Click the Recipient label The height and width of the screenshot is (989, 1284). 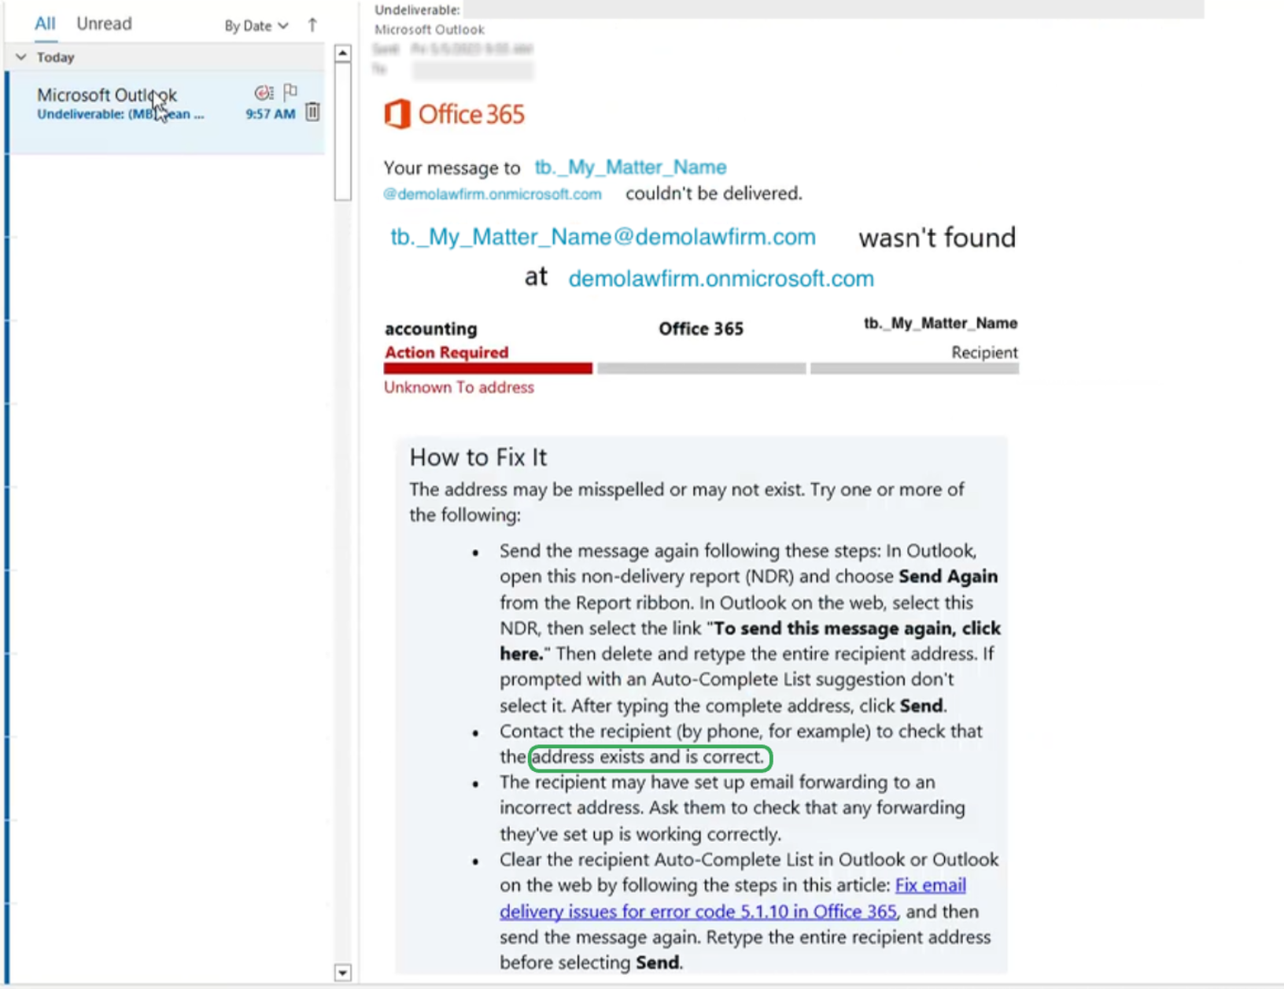(984, 352)
